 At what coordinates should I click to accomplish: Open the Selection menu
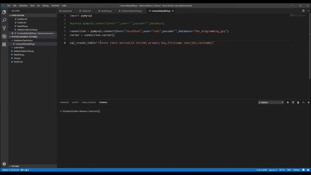(23, 5)
